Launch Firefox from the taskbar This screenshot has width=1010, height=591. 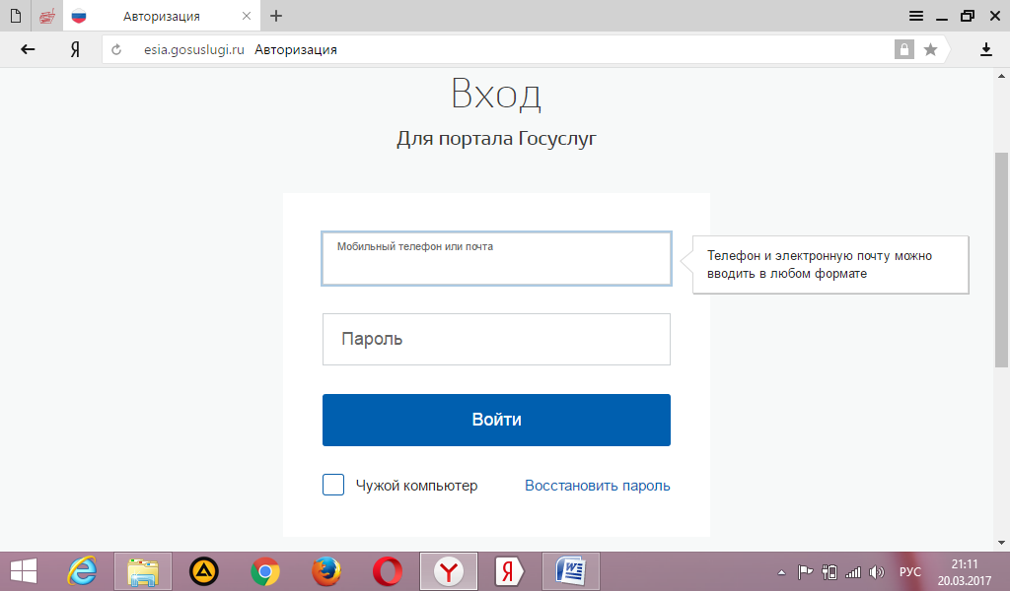(x=326, y=571)
